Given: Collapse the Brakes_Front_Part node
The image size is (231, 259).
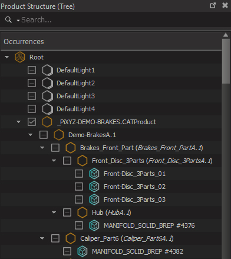Looking at the screenshot, I should point(42,148).
